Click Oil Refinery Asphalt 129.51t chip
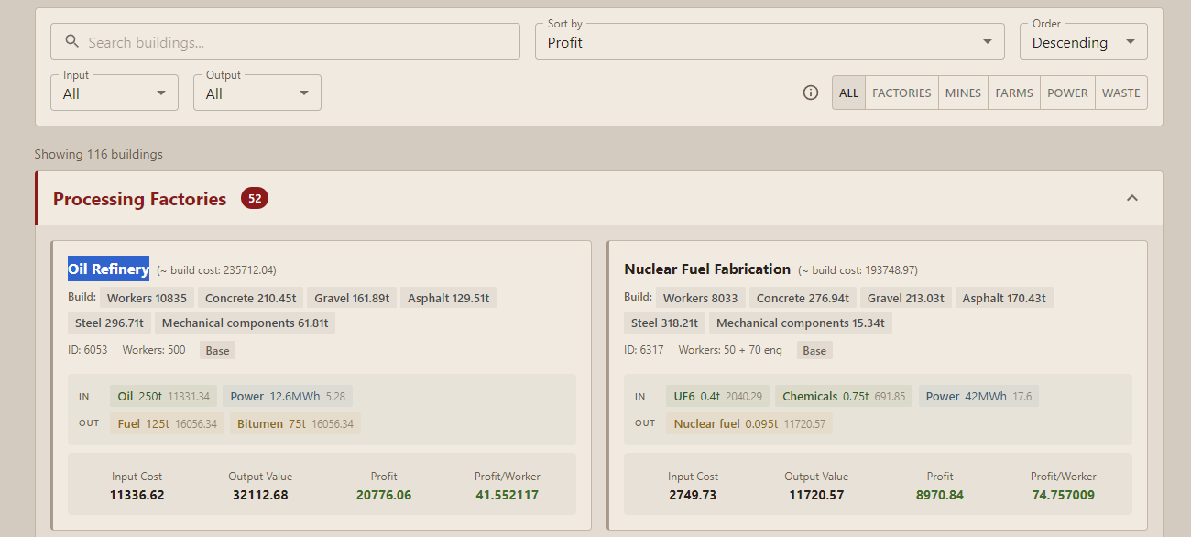Image resolution: width=1191 pixels, height=537 pixels. 449,298
